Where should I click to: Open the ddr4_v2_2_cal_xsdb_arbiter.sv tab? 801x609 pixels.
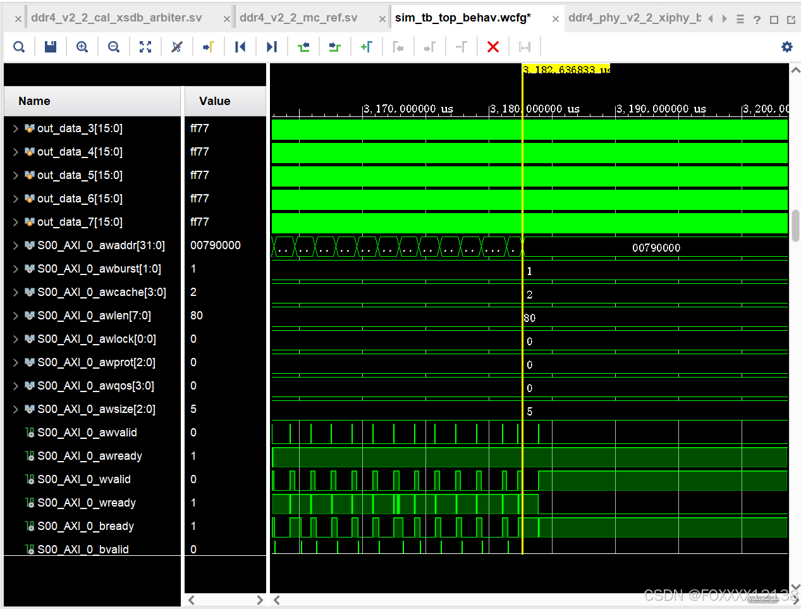(x=116, y=18)
